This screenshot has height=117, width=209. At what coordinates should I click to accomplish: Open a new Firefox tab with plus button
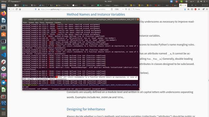(192, 5)
